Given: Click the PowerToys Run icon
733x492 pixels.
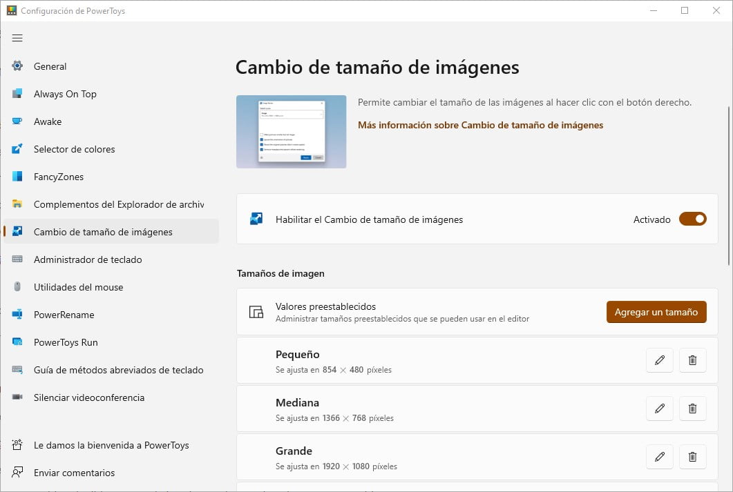Looking at the screenshot, I should [17, 342].
